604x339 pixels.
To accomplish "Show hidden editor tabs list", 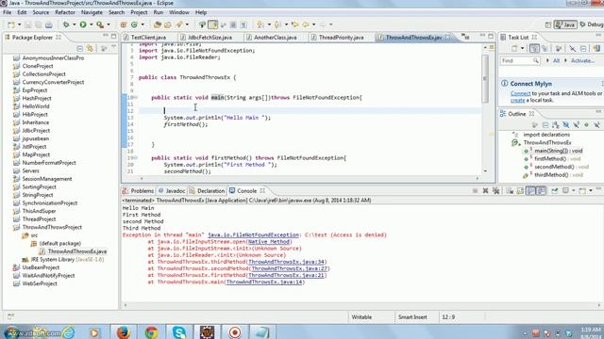I will [x=465, y=37].
